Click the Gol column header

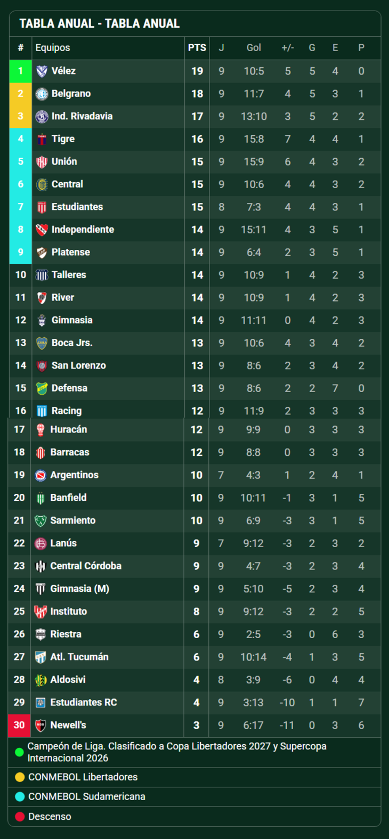(254, 48)
